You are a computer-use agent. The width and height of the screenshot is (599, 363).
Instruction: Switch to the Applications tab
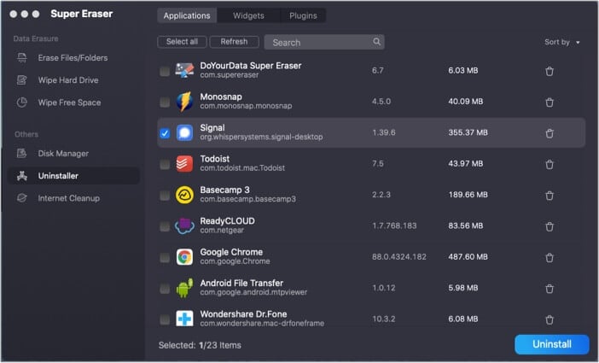pyautogui.click(x=187, y=15)
